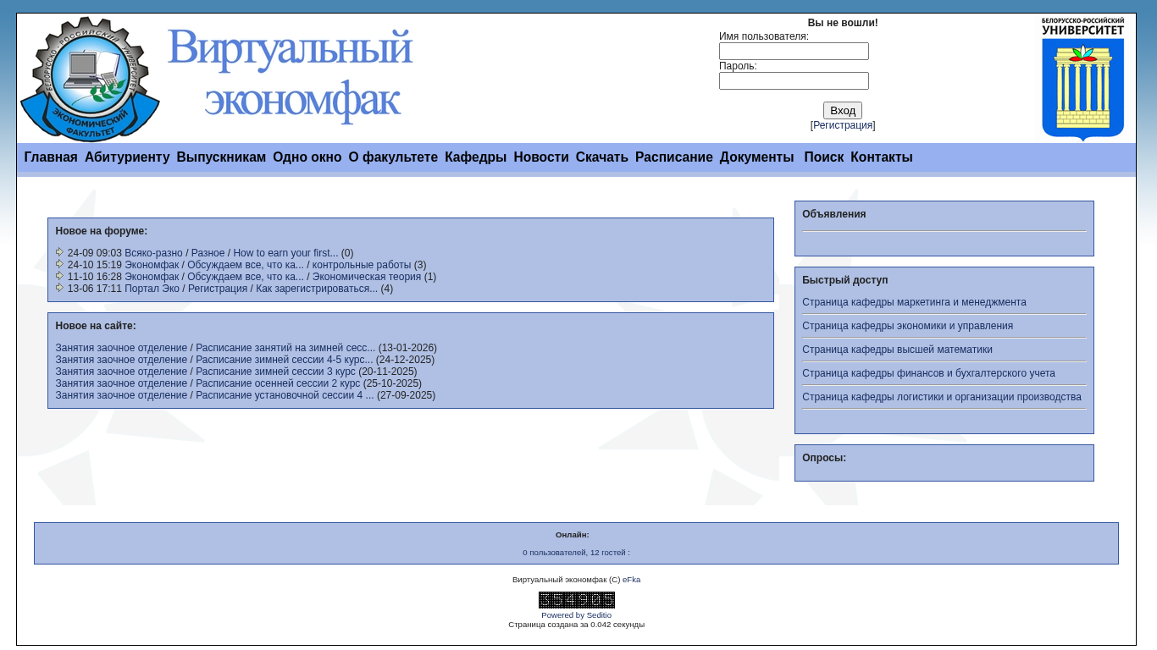This screenshot has height=650, width=1157.
Task: Click the 'Виртуальный экономфак (C) eFka' footer text
Action: tap(577, 580)
